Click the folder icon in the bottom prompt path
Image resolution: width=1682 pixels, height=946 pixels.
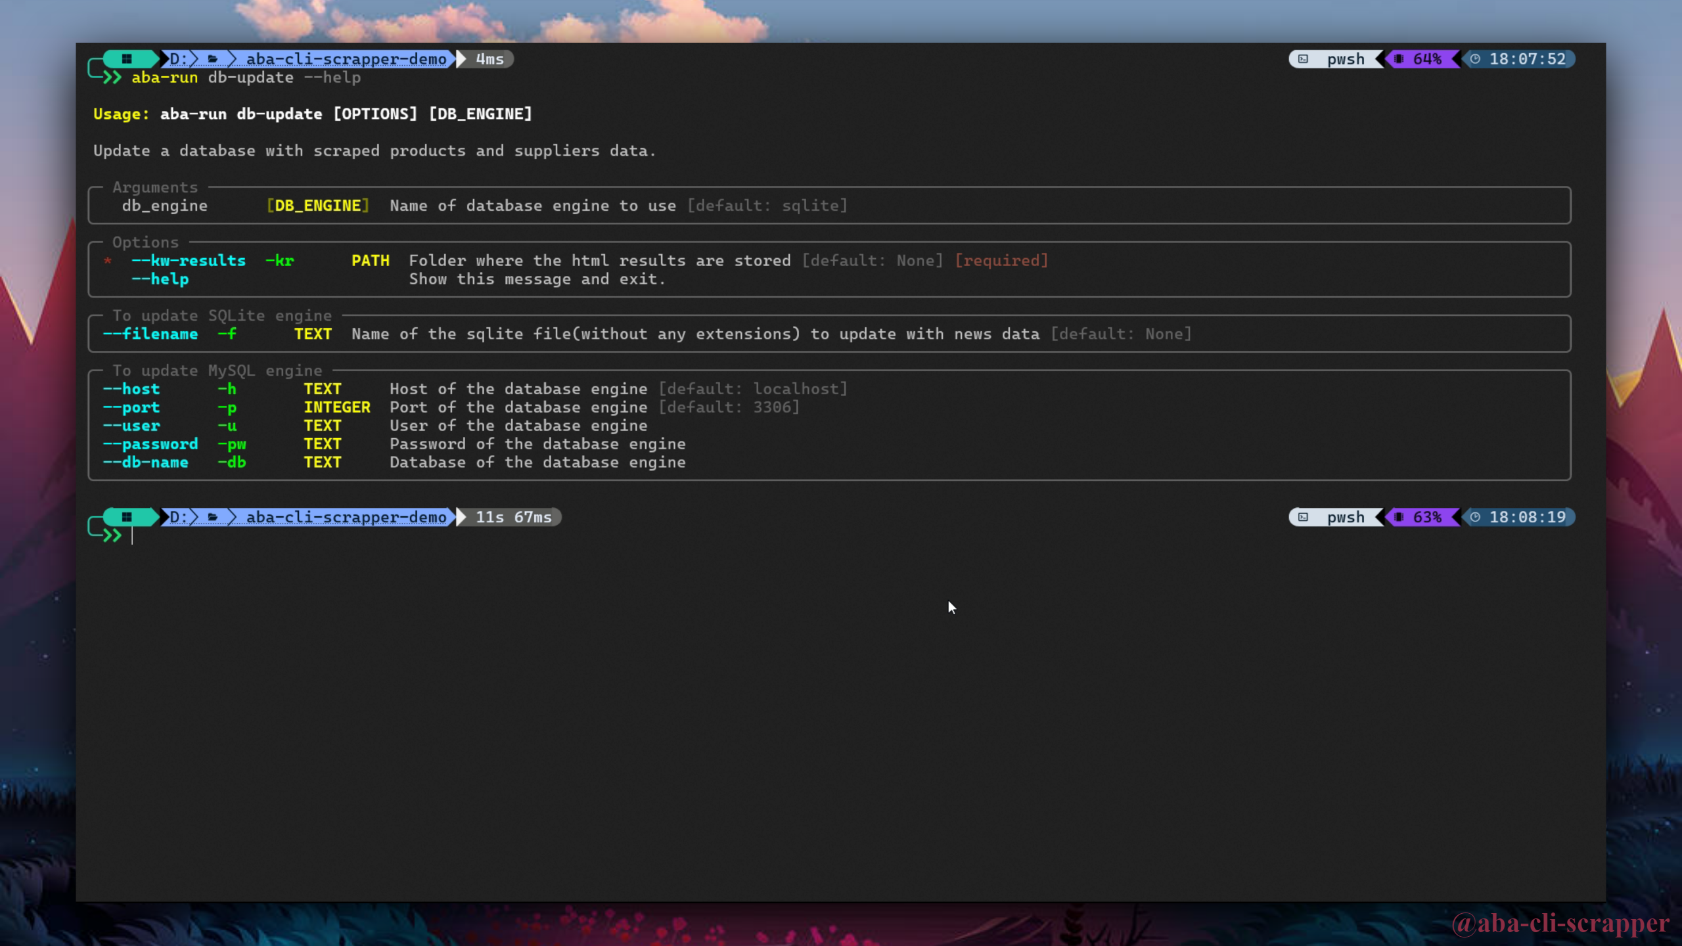pos(213,518)
